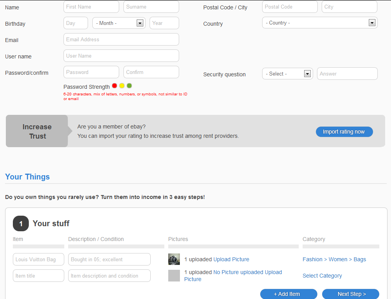Focus the birthday Day field
391x299 pixels.
pyautogui.click(x=76, y=23)
